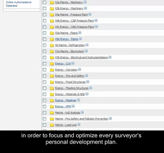Click the folder icon for Marine - Load Line

[52, 125]
